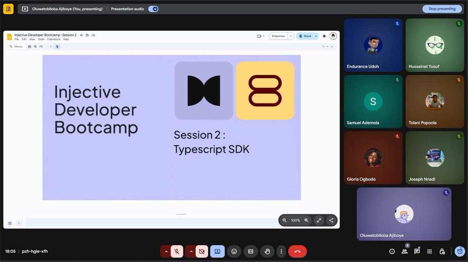Open the Gemini sparkle icon

tap(324, 36)
